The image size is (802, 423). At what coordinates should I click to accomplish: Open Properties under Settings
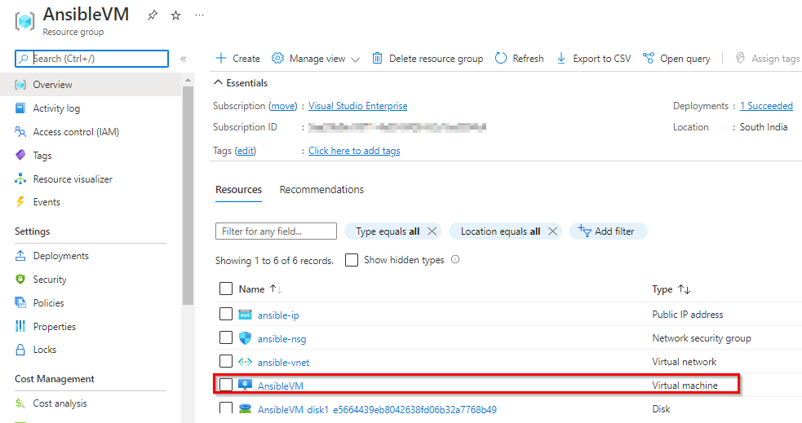[x=54, y=327]
